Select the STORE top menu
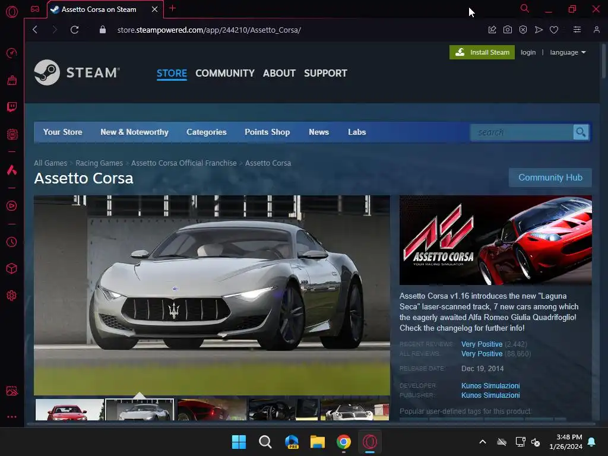 (x=172, y=73)
